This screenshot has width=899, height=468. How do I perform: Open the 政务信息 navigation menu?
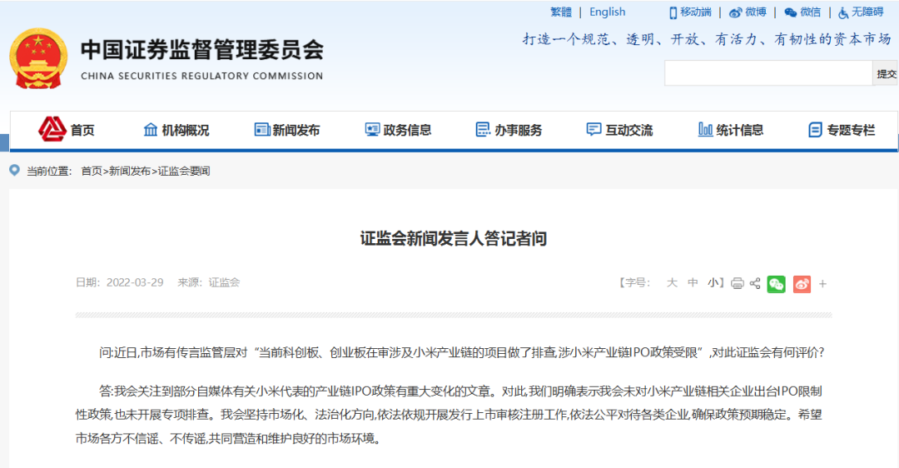point(398,130)
